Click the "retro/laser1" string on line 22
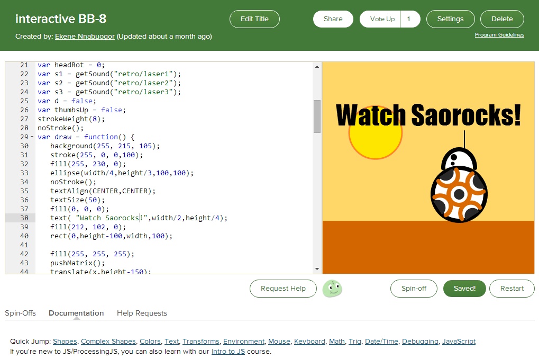This screenshot has width=539, height=359. (143, 74)
